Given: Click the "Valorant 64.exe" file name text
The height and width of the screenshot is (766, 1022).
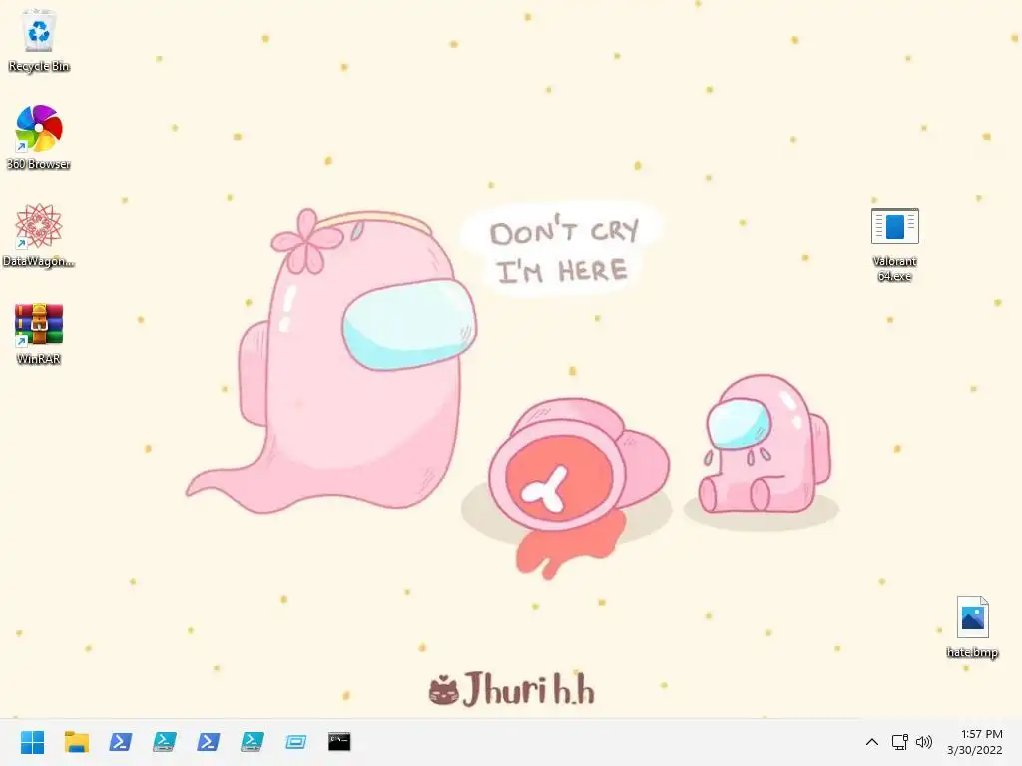Looking at the screenshot, I should [x=895, y=268].
